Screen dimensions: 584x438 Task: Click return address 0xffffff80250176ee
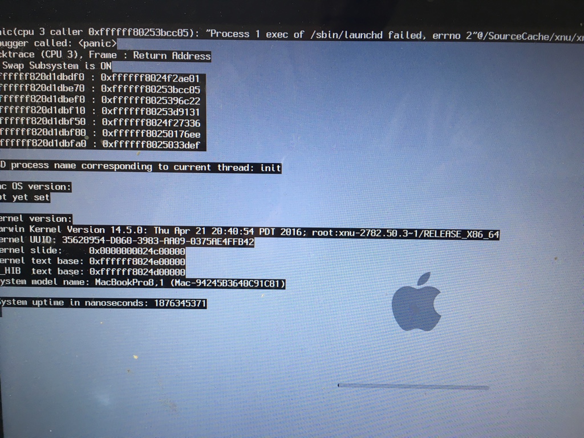pyautogui.click(x=151, y=133)
